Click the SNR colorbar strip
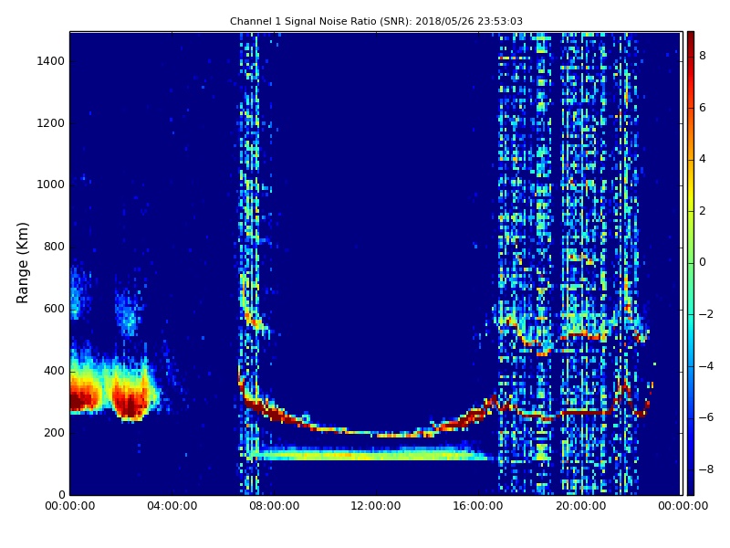 pyautogui.click(x=691, y=263)
